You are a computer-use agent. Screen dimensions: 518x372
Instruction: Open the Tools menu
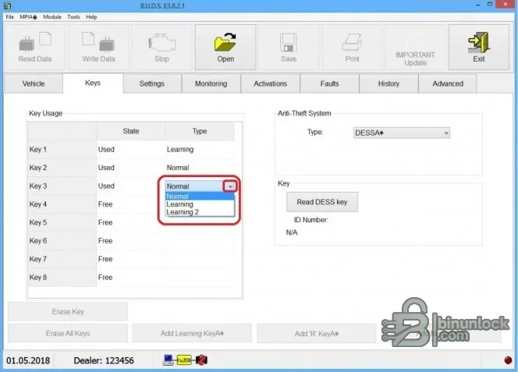pos(73,17)
